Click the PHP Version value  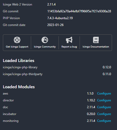[60, 18]
